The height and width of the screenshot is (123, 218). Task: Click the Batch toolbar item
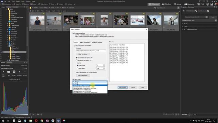click(26, 4)
